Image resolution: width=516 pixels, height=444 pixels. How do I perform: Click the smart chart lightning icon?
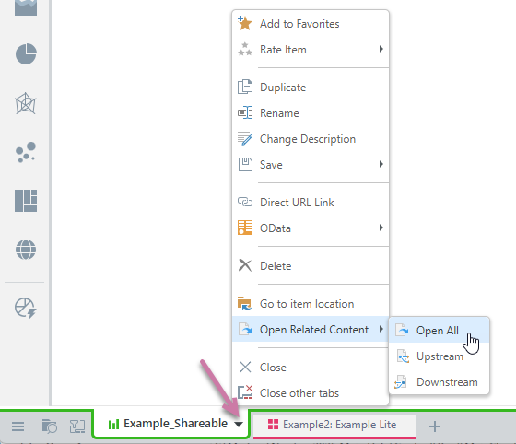pyautogui.click(x=26, y=309)
